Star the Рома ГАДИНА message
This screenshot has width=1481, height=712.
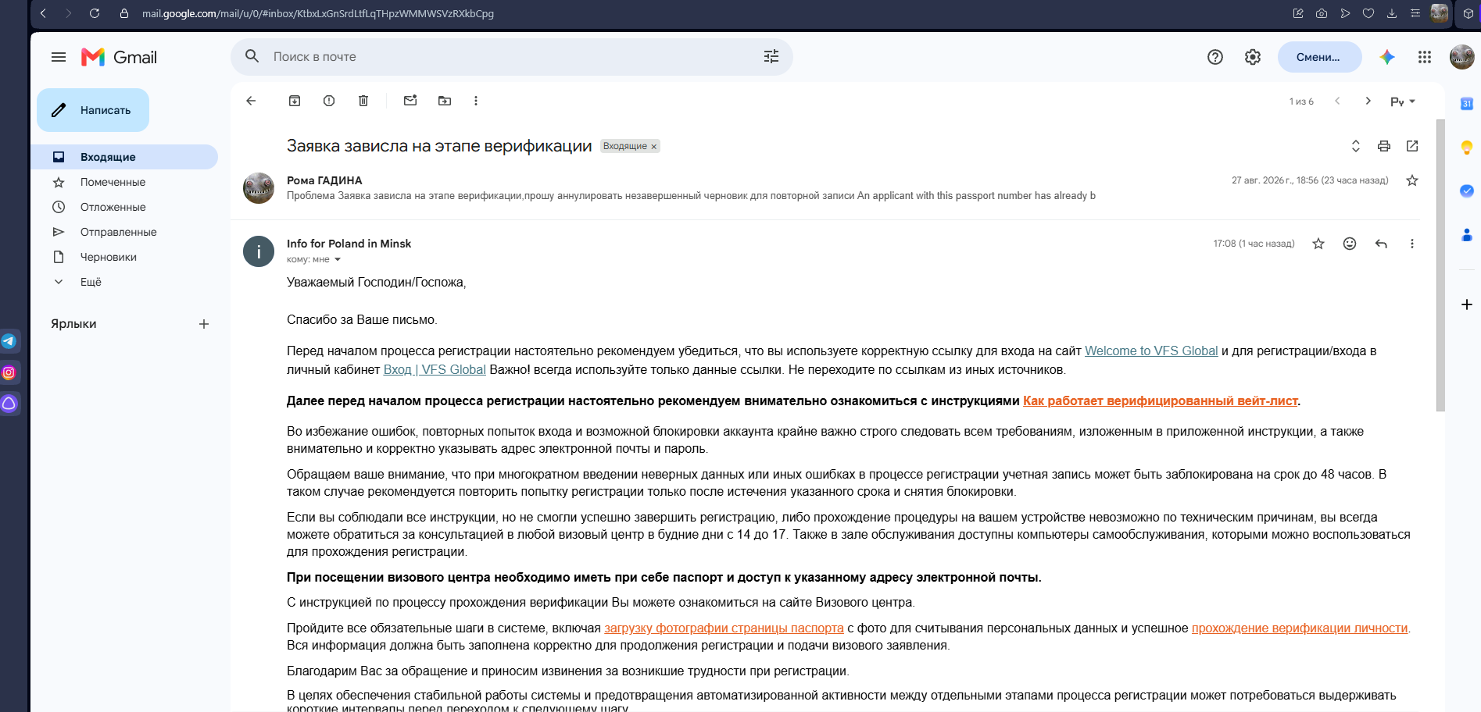(x=1412, y=180)
